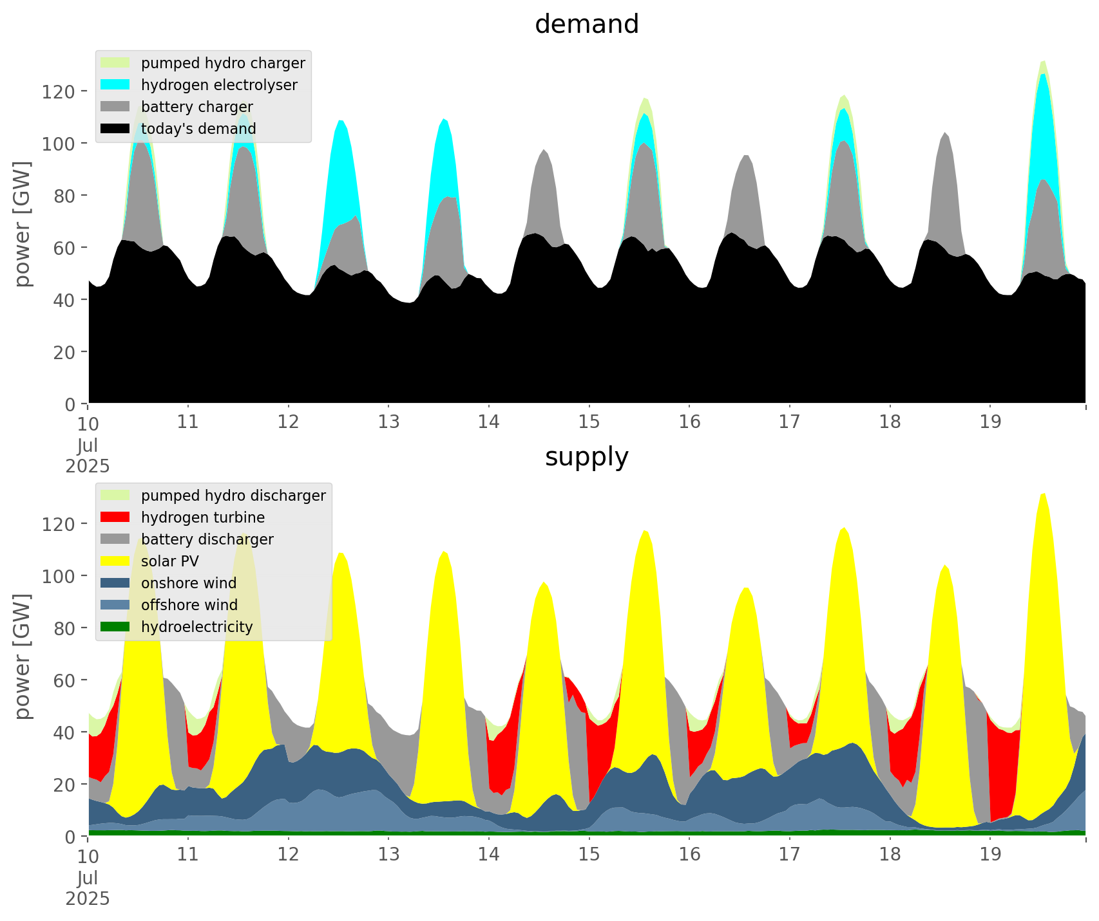Click the onshore wind legend swatch
Screen dimensions: 1099x921
point(115,583)
